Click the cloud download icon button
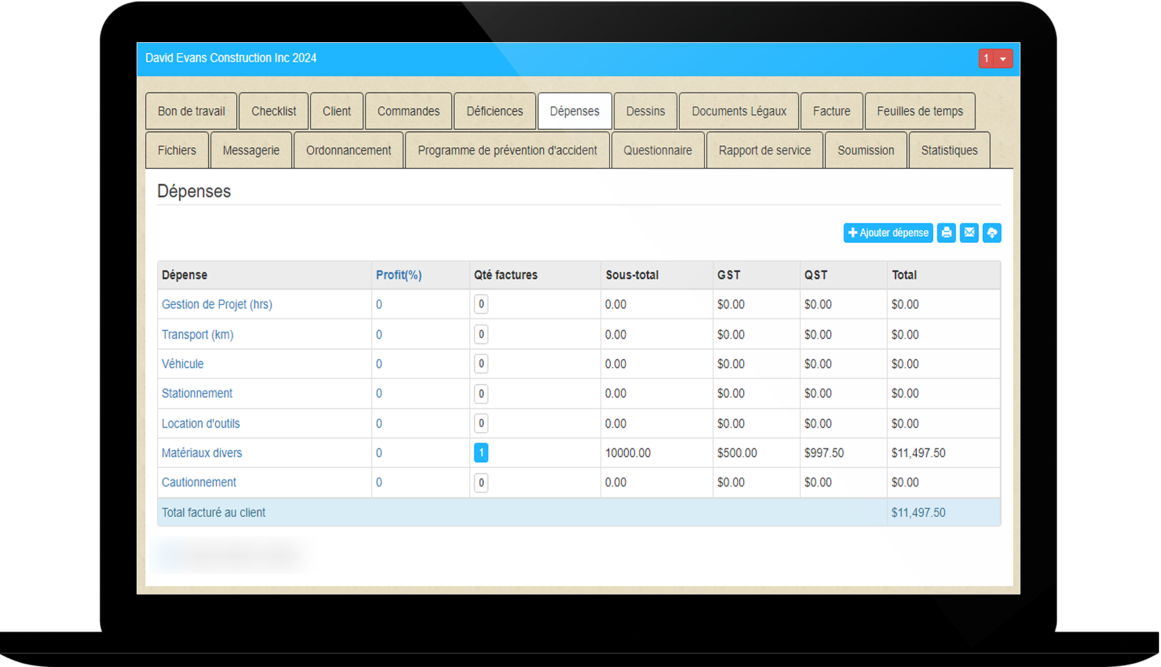Viewport: 1161px width, 667px height. point(991,233)
